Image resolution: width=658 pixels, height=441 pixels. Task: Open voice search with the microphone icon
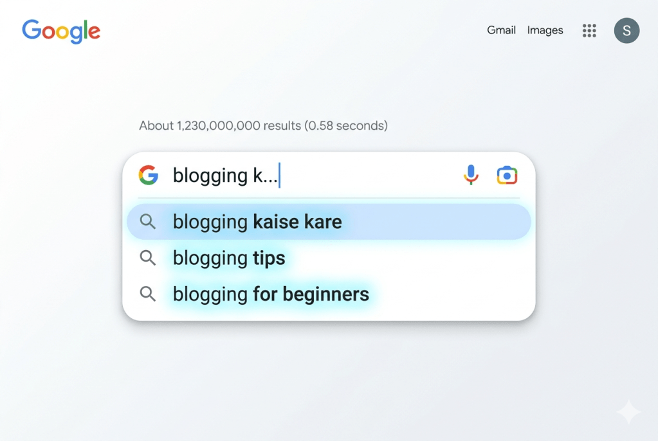click(x=470, y=174)
